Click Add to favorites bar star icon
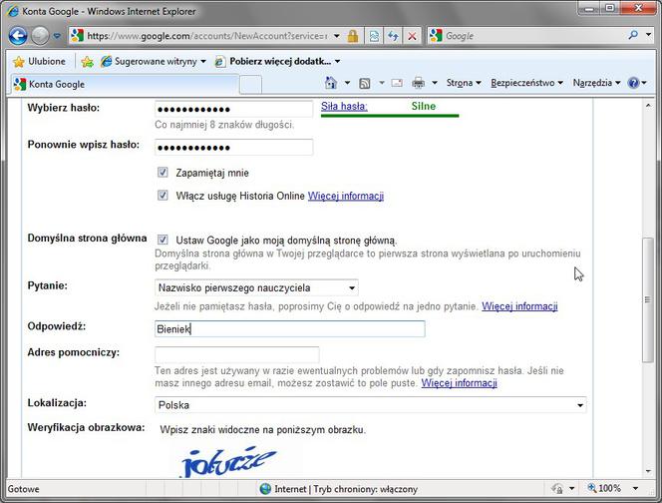Screen dimensions: 662x503 [88, 62]
